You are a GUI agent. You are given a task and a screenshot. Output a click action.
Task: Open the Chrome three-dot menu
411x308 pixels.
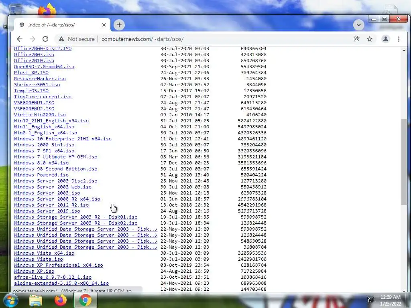[399, 39]
